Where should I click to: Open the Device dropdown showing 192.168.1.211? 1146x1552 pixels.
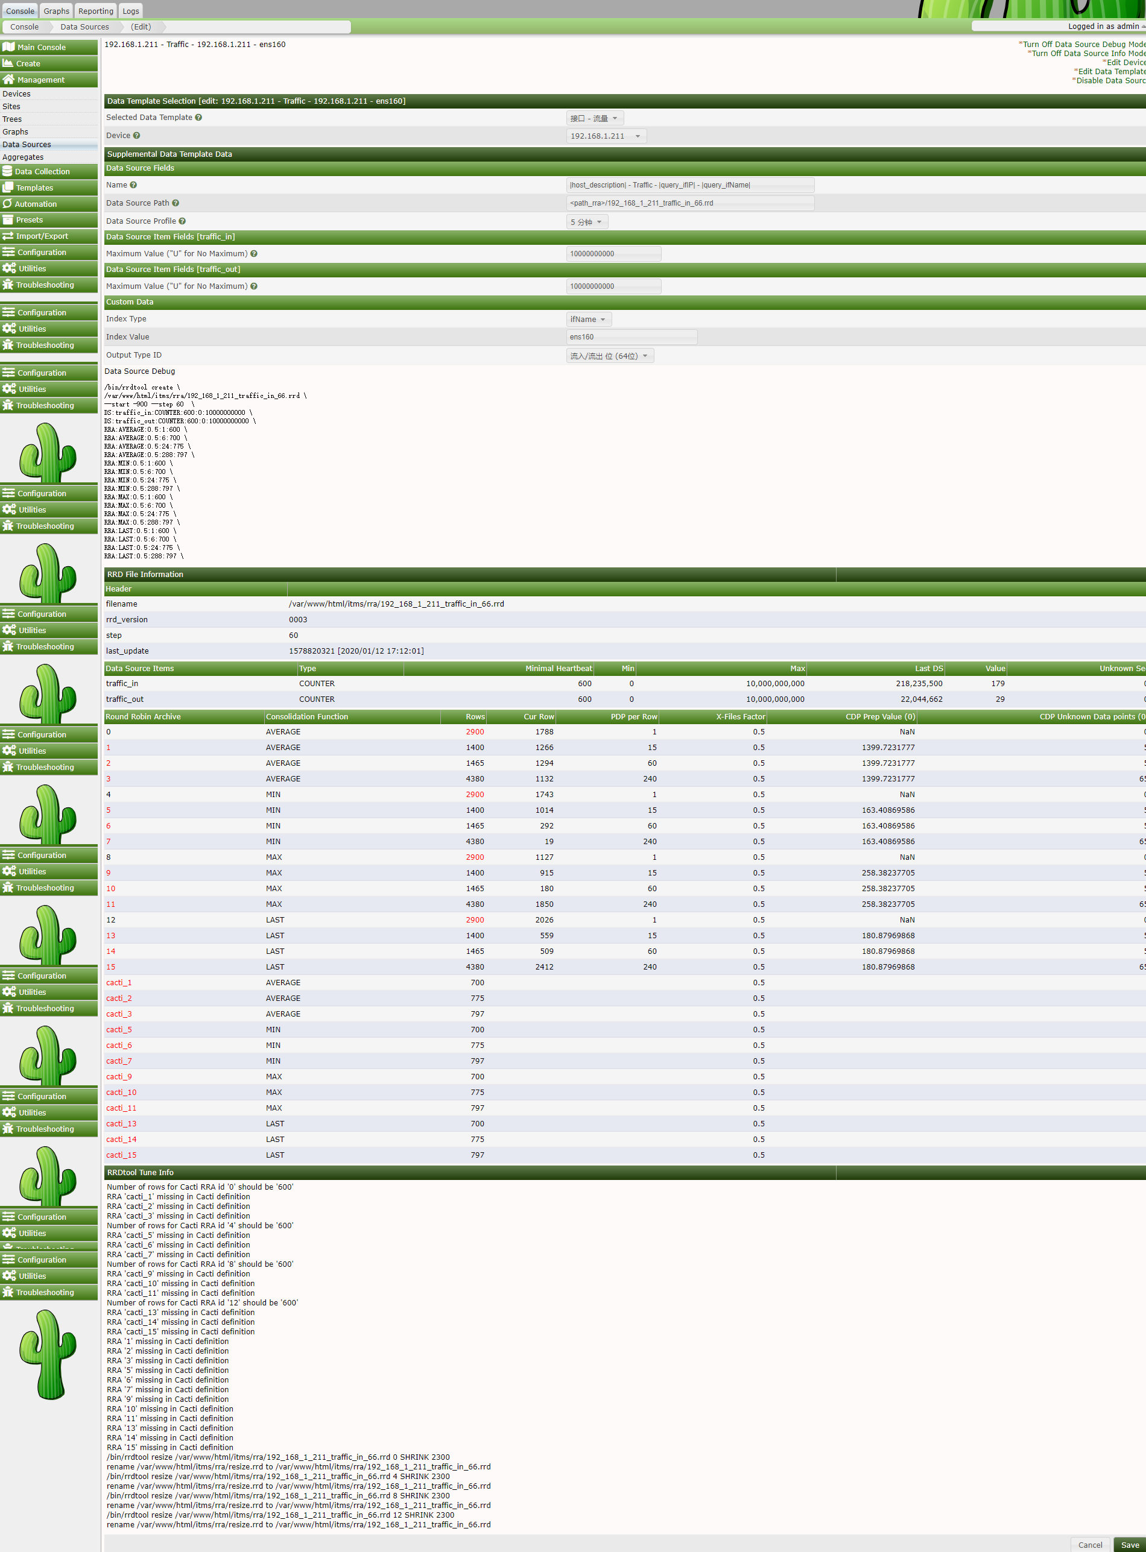606,136
